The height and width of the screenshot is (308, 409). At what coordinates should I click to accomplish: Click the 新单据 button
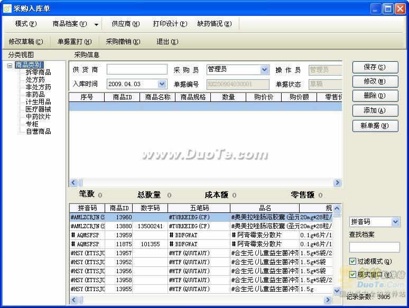[x=375, y=126]
